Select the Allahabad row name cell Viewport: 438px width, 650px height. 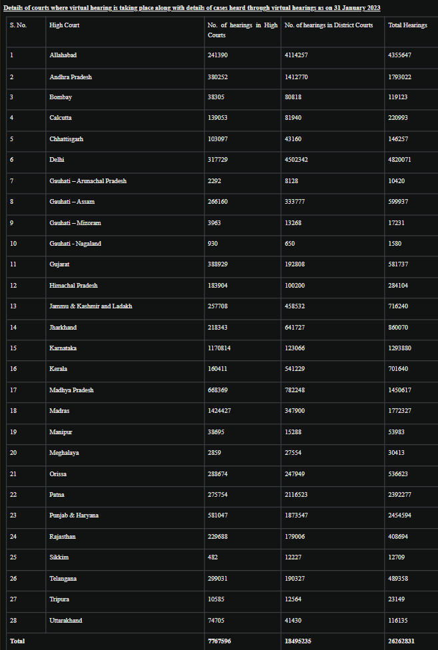point(63,55)
